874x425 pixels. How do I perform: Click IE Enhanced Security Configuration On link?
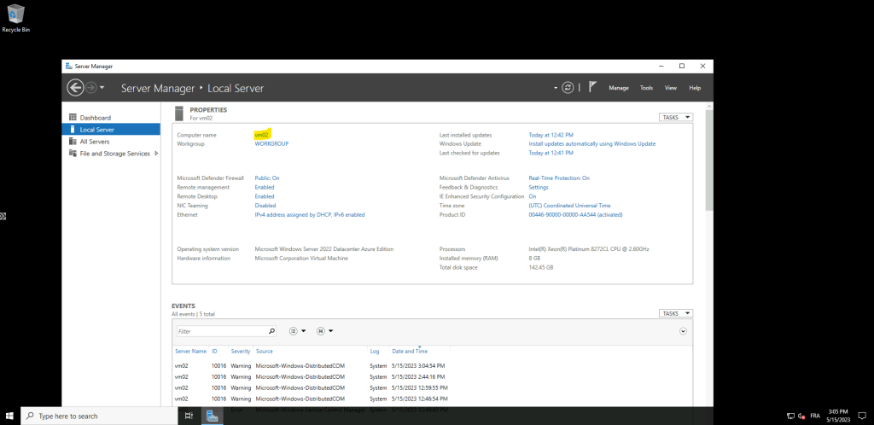tap(533, 196)
